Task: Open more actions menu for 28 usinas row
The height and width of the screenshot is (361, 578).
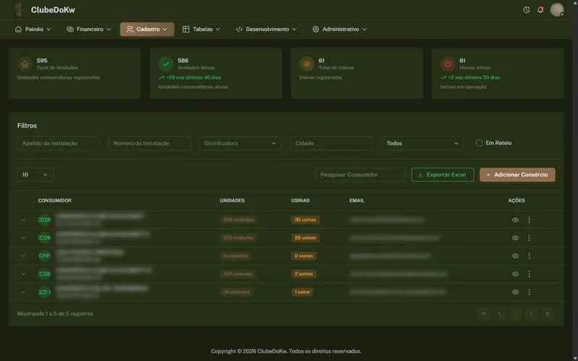Action: click(529, 238)
